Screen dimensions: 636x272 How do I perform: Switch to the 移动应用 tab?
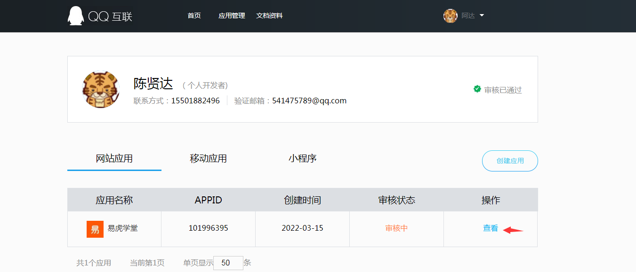point(208,159)
